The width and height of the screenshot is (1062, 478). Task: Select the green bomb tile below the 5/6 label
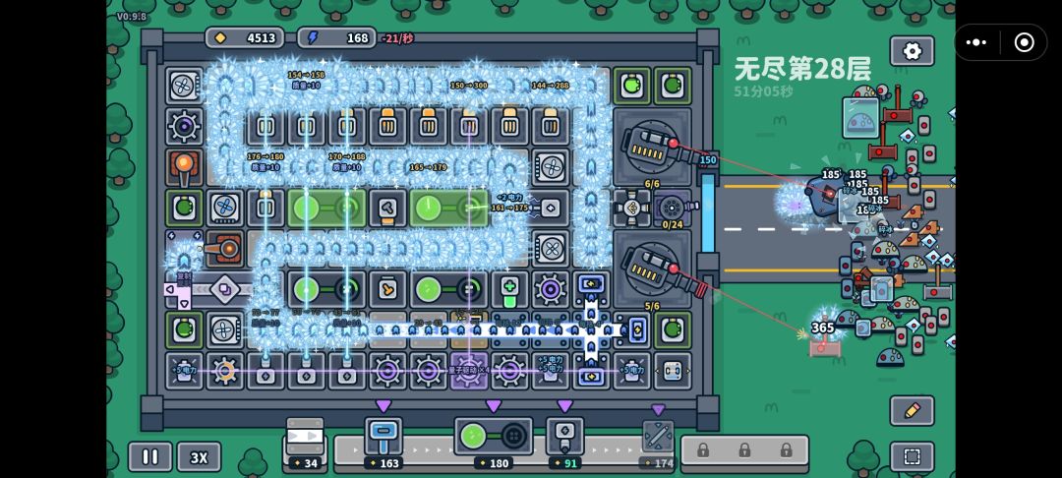coord(673,329)
